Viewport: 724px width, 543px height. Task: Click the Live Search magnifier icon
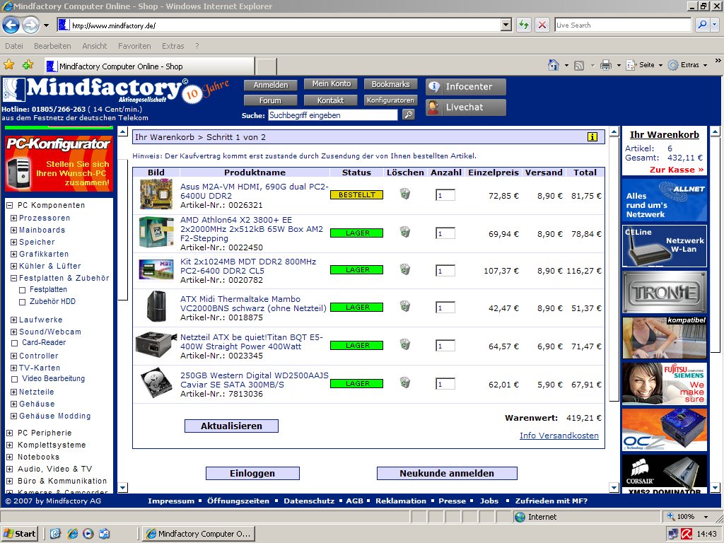(x=702, y=25)
